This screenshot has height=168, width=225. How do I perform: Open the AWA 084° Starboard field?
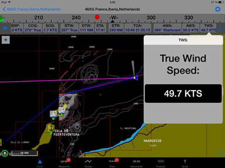pos(167,28)
